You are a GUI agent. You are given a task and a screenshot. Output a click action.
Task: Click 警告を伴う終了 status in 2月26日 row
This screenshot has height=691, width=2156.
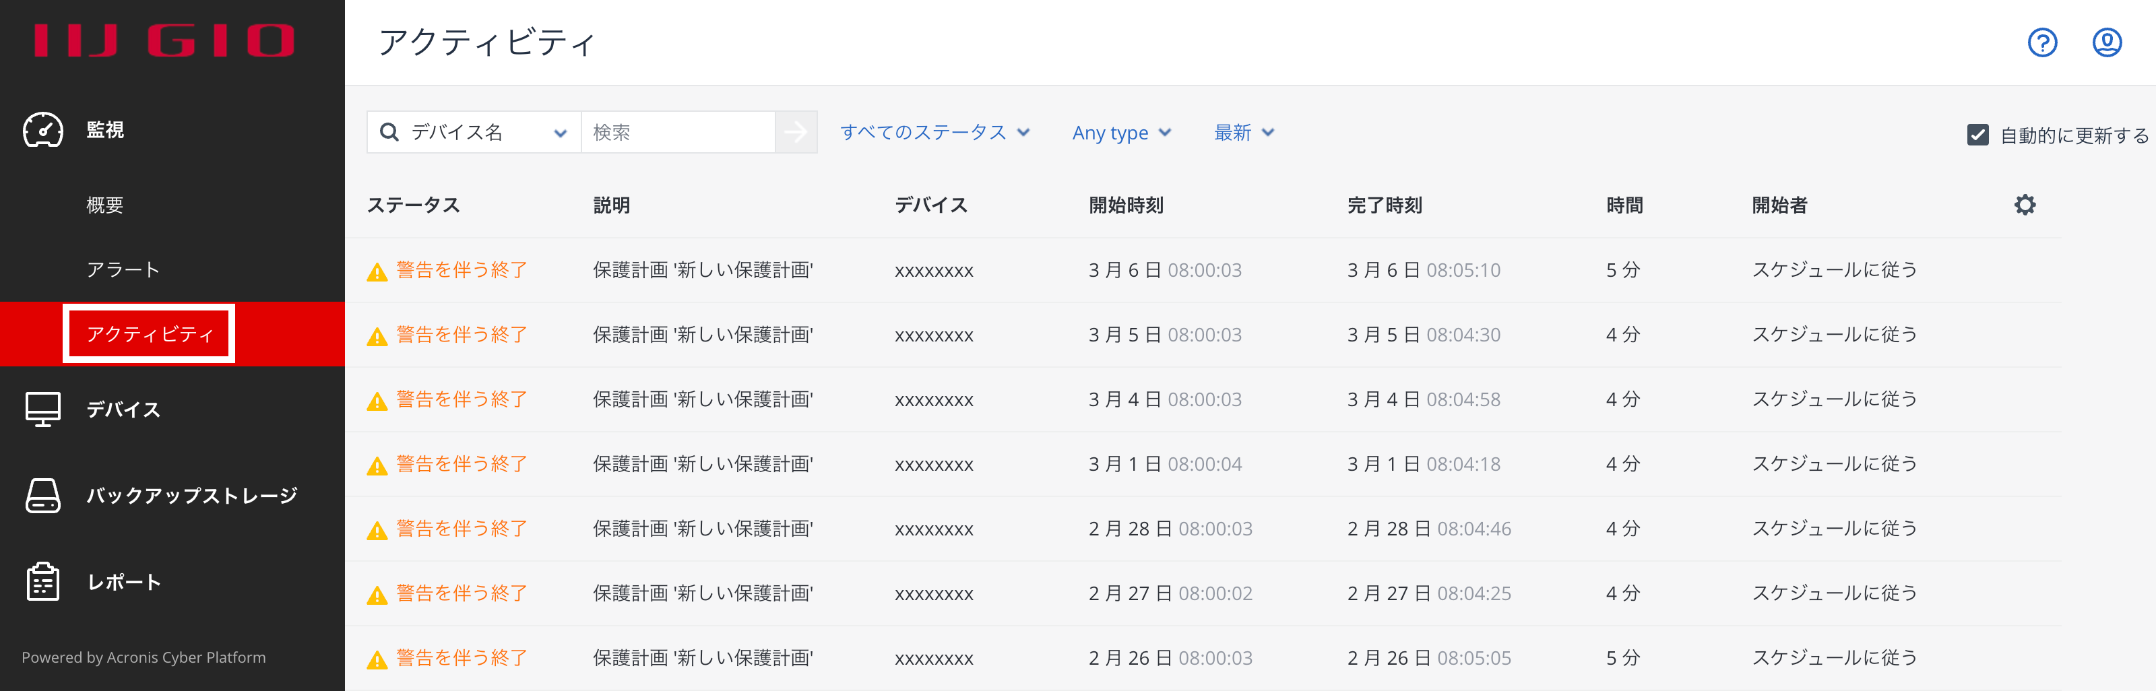tap(462, 657)
